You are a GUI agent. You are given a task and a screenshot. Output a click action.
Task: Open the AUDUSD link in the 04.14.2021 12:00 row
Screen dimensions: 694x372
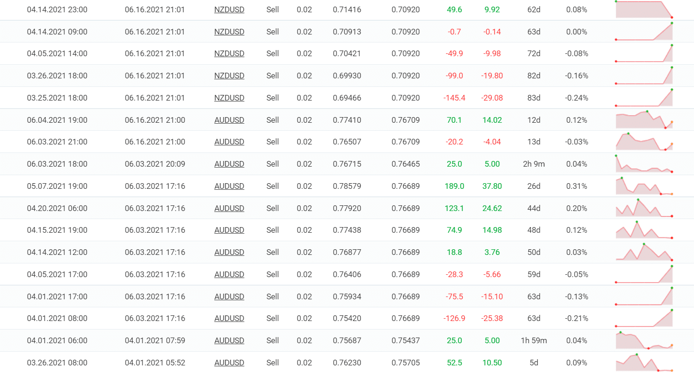[x=229, y=252]
